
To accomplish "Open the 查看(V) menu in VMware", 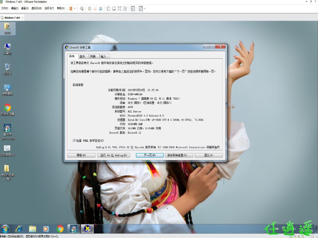I will [x=25, y=8].
